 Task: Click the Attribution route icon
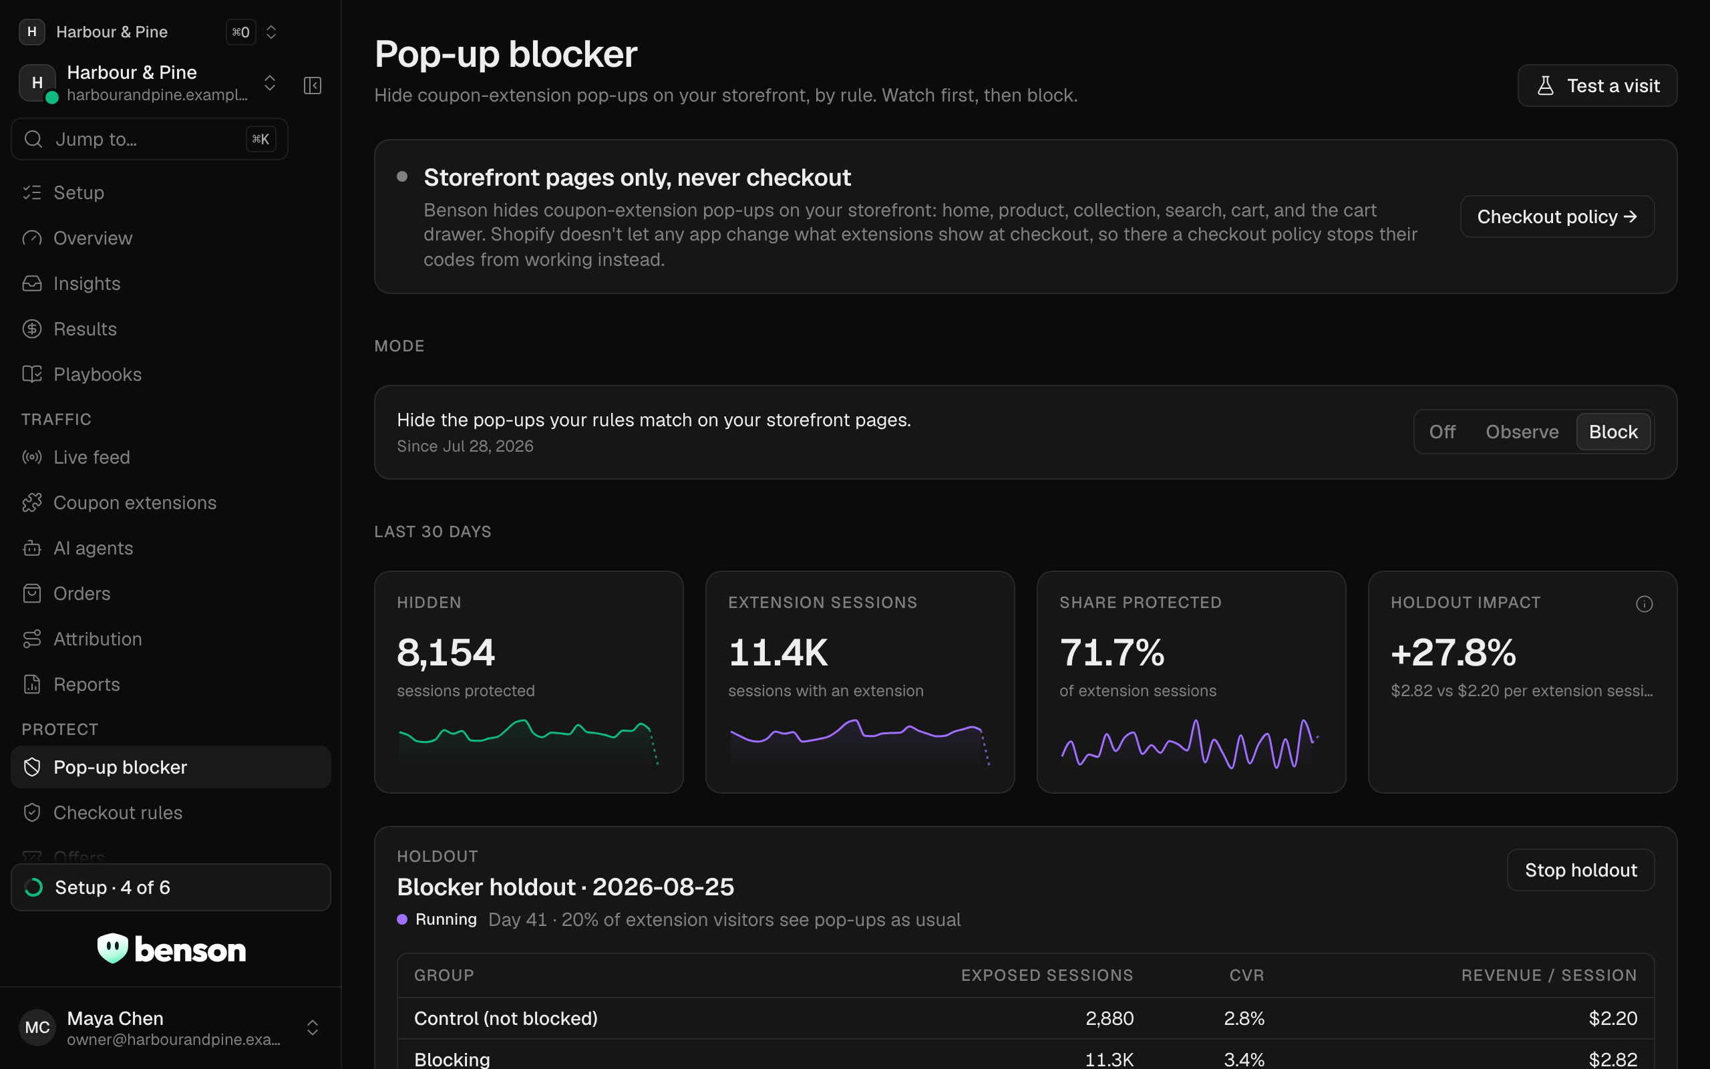click(x=32, y=639)
